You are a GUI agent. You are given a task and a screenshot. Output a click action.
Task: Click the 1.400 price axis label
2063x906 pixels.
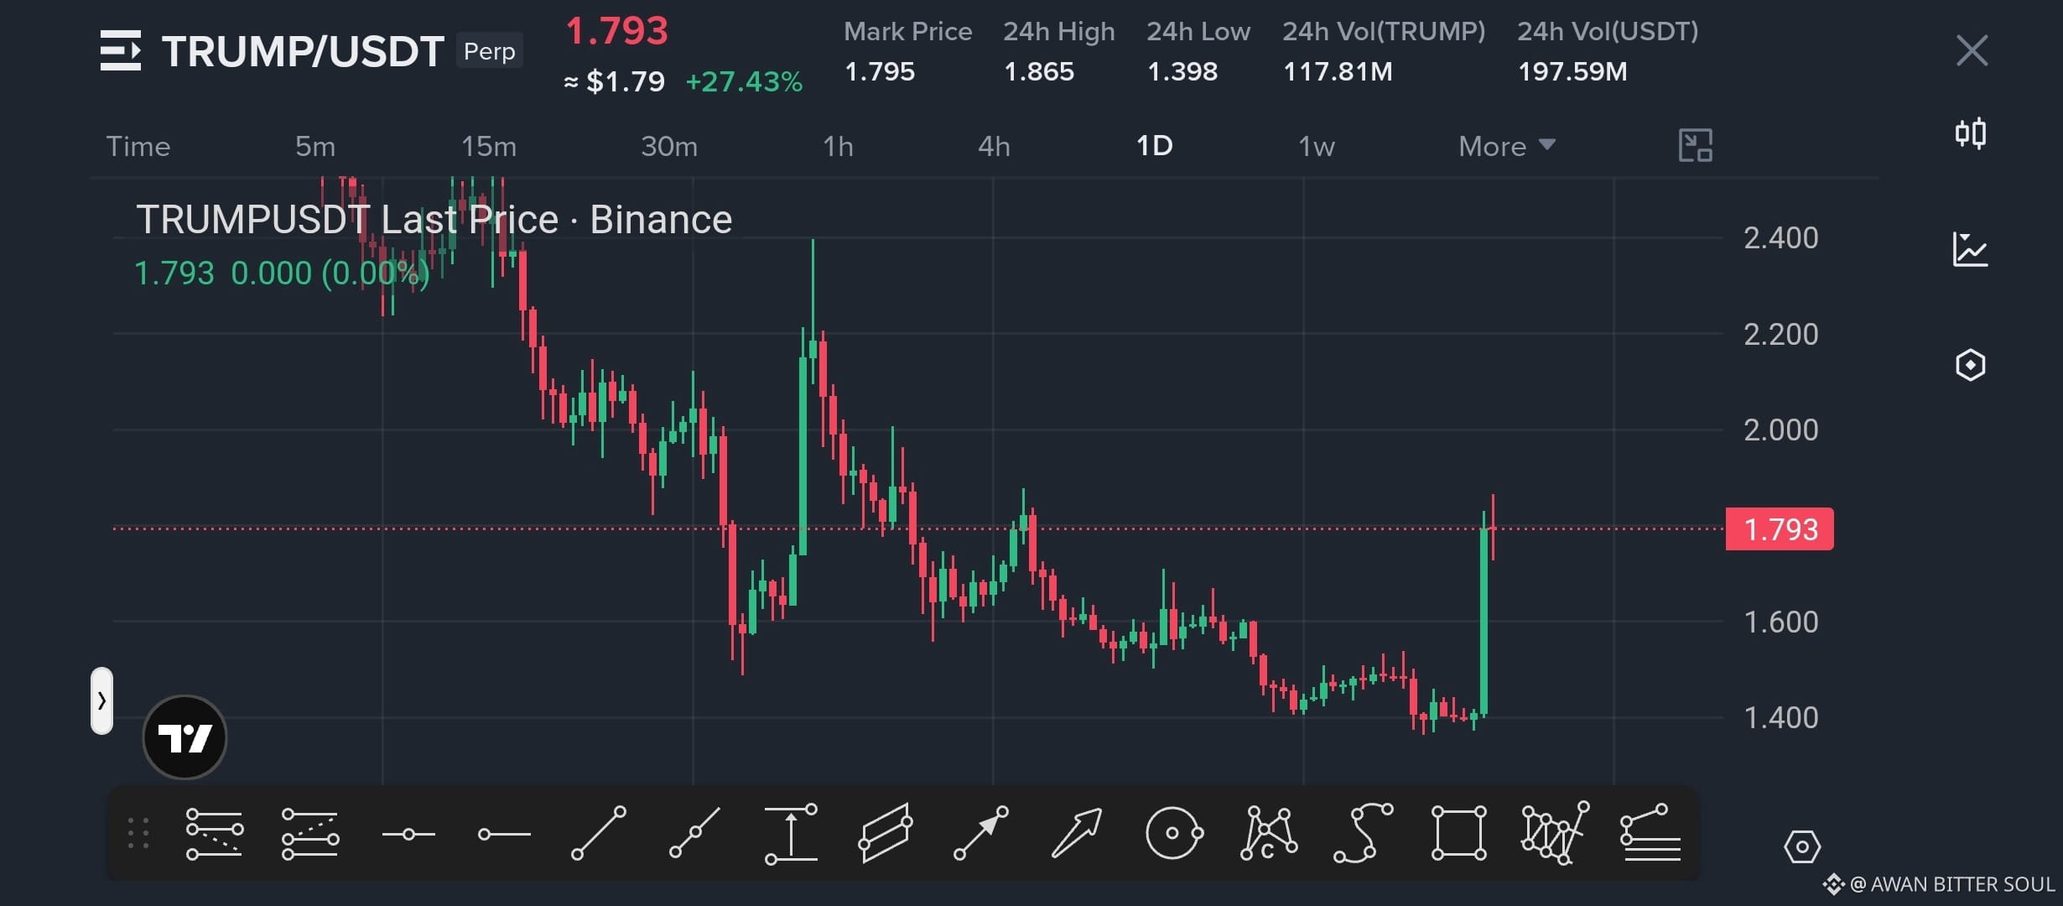coord(1781,718)
